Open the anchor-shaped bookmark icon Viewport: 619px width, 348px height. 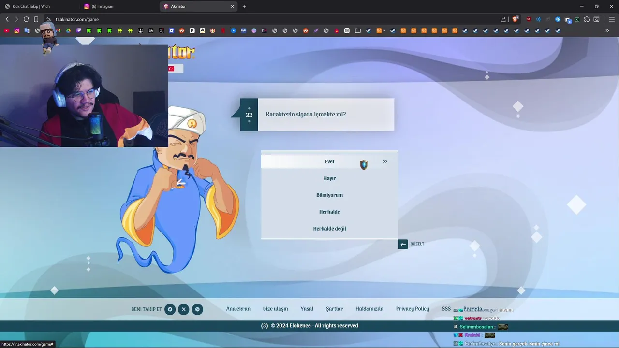pyautogui.click(x=140, y=30)
